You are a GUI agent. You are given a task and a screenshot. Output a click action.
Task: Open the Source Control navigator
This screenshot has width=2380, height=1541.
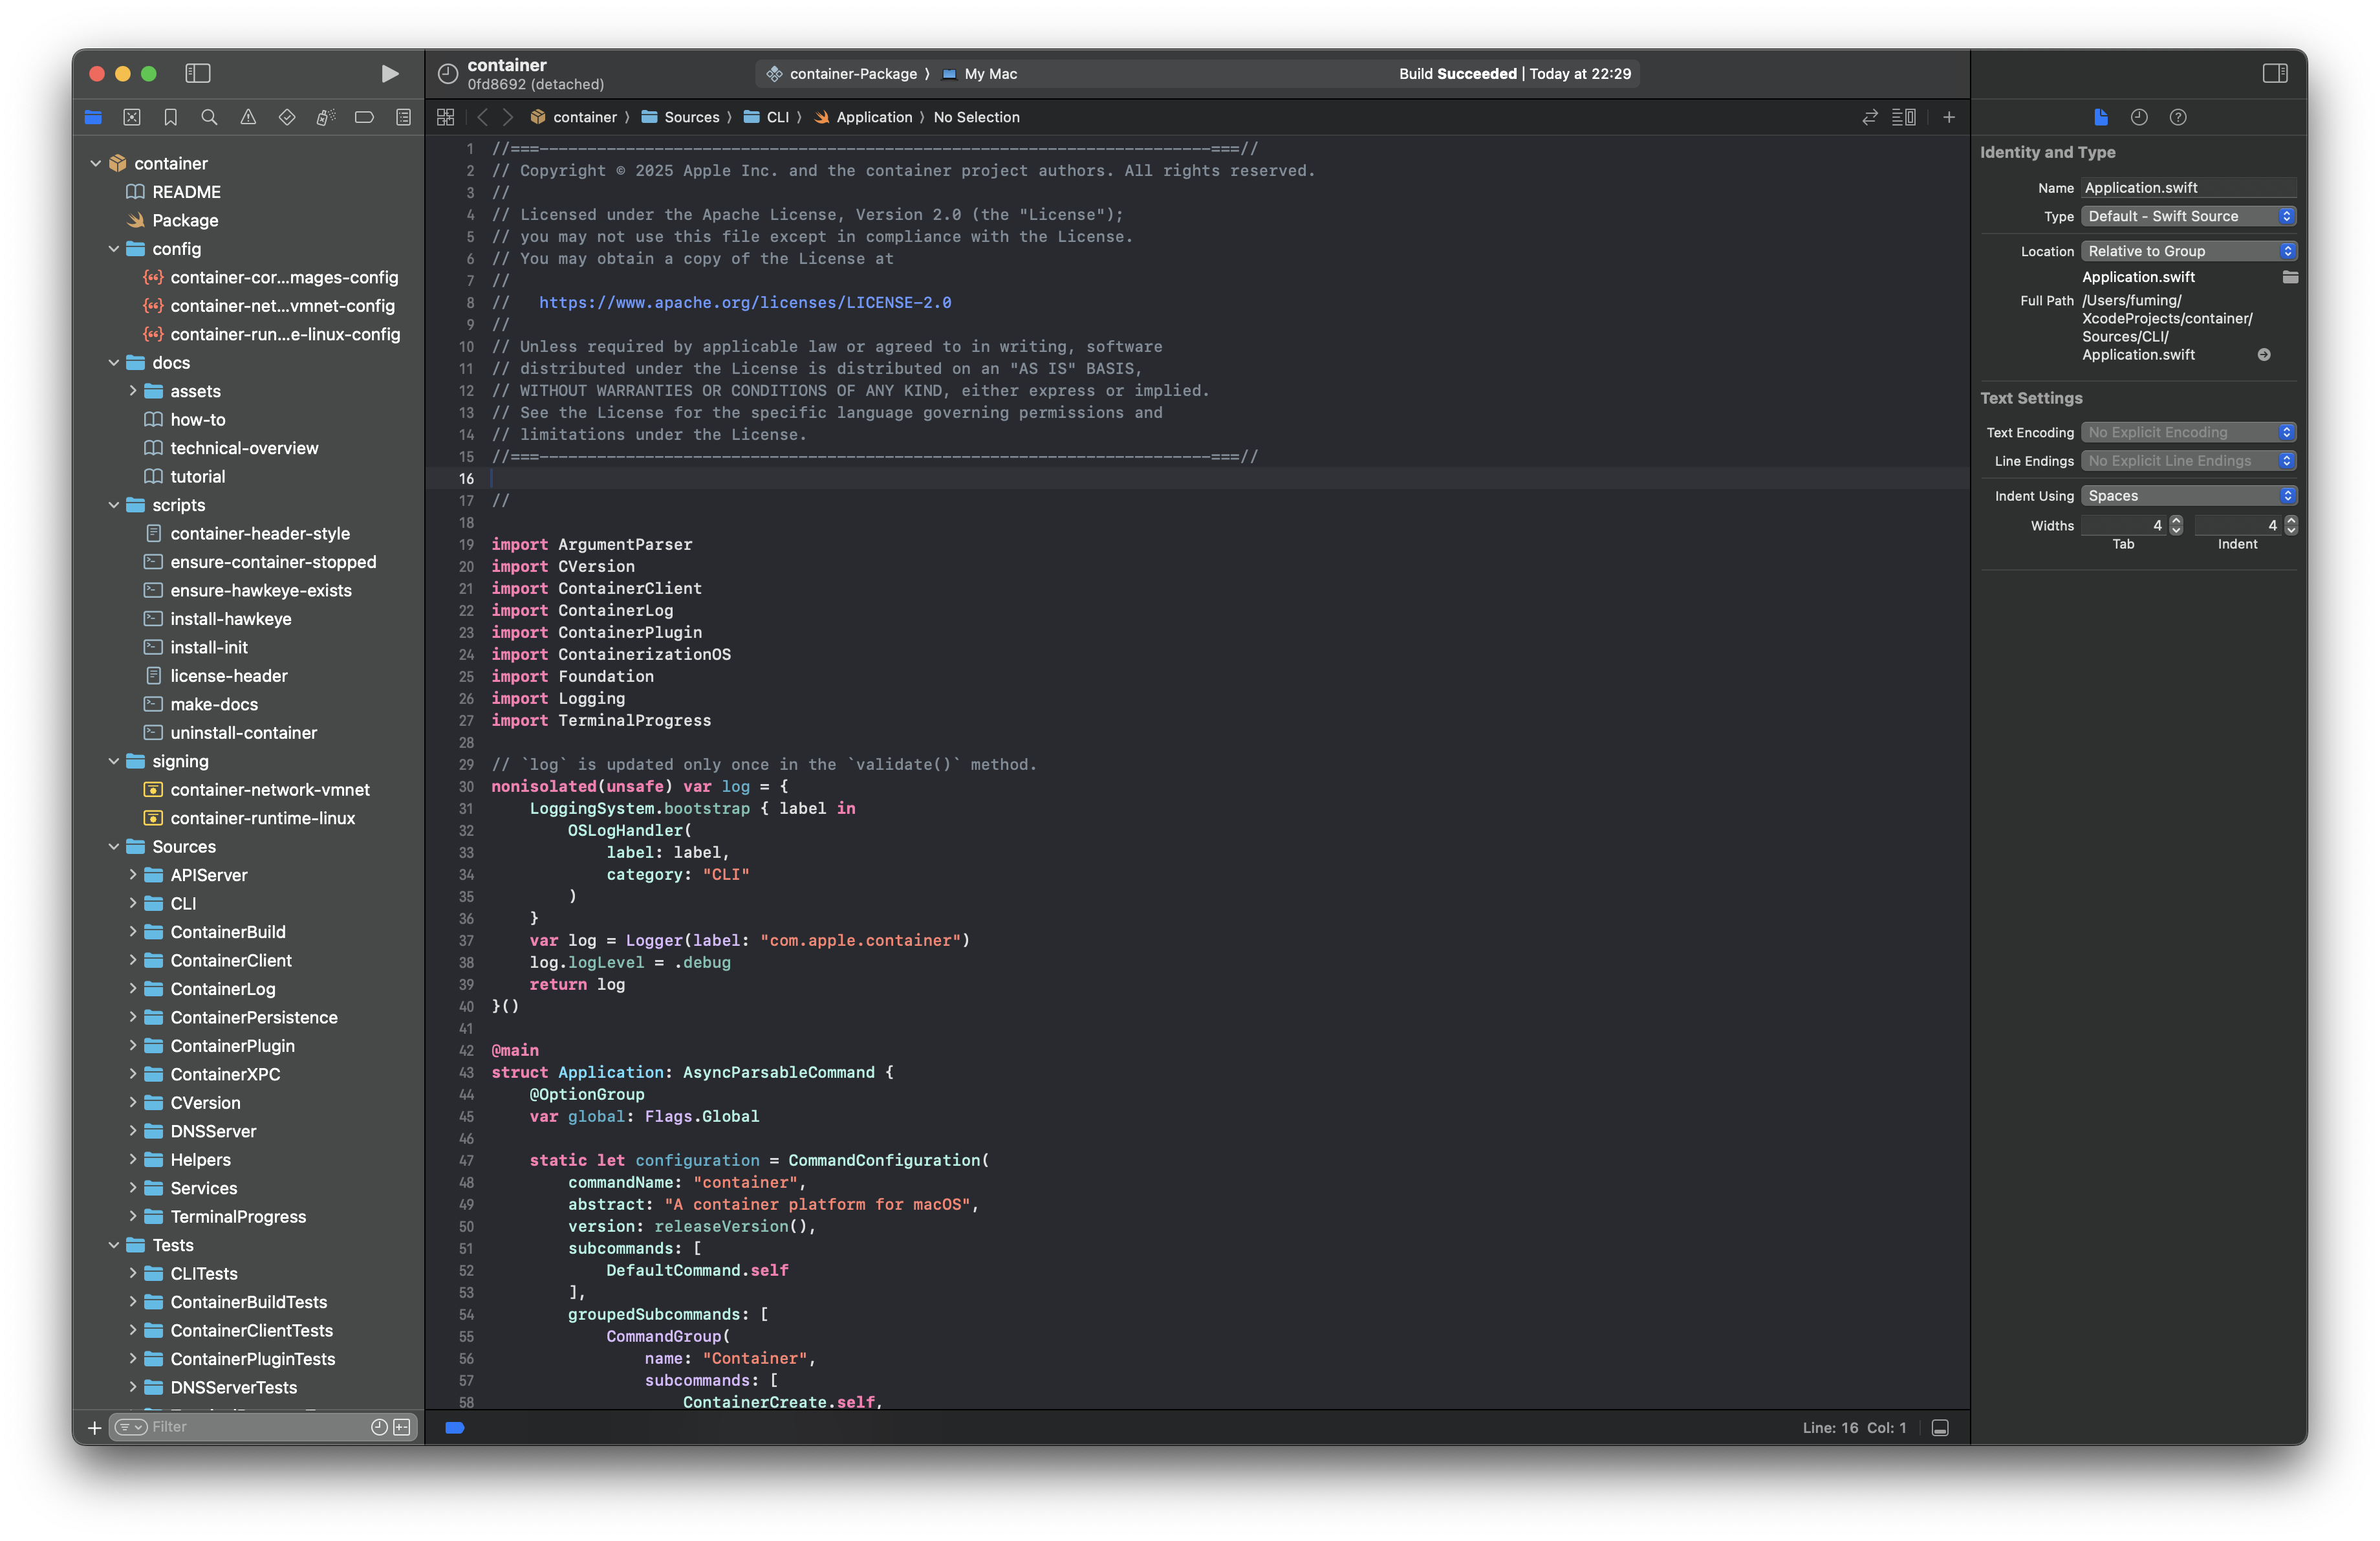pos(132,117)
